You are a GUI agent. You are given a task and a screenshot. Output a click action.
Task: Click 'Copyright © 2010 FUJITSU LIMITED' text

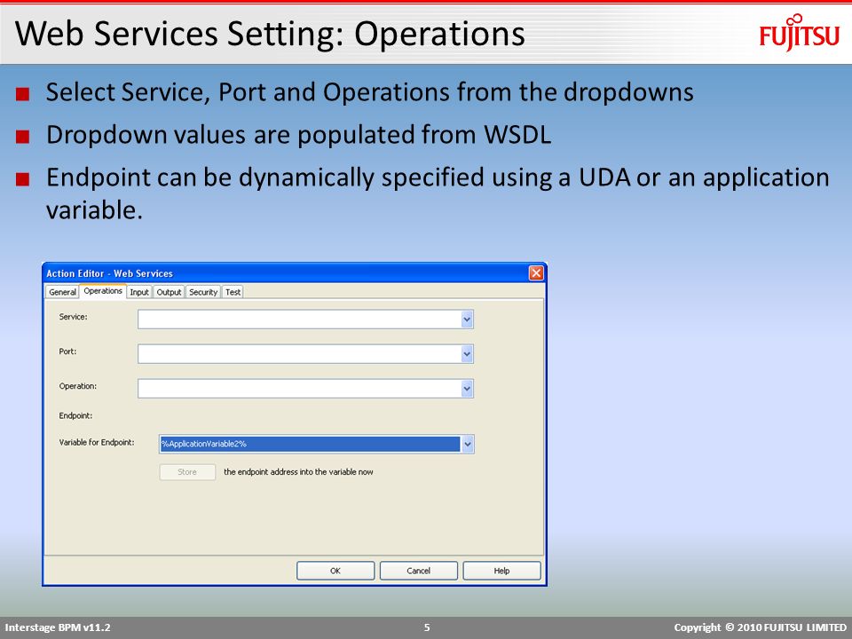coord(761,627)
